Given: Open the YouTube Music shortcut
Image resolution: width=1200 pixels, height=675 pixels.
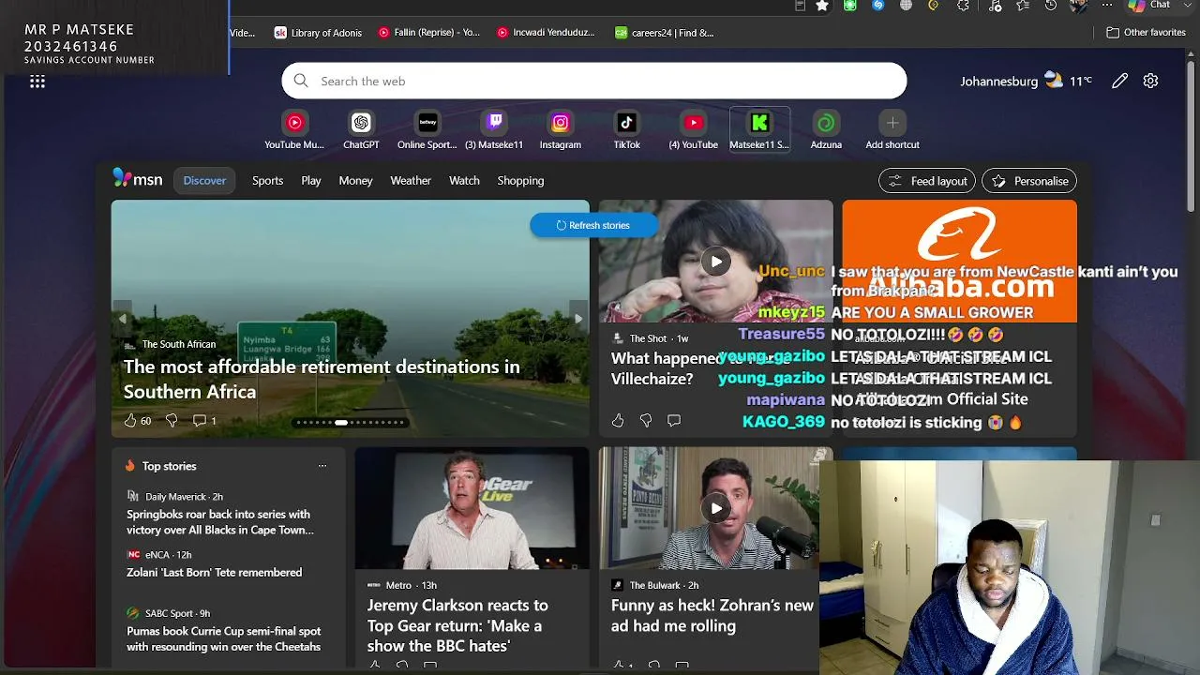Looking at the screenshot, I should pyautogui.click(x=294, y=129).
